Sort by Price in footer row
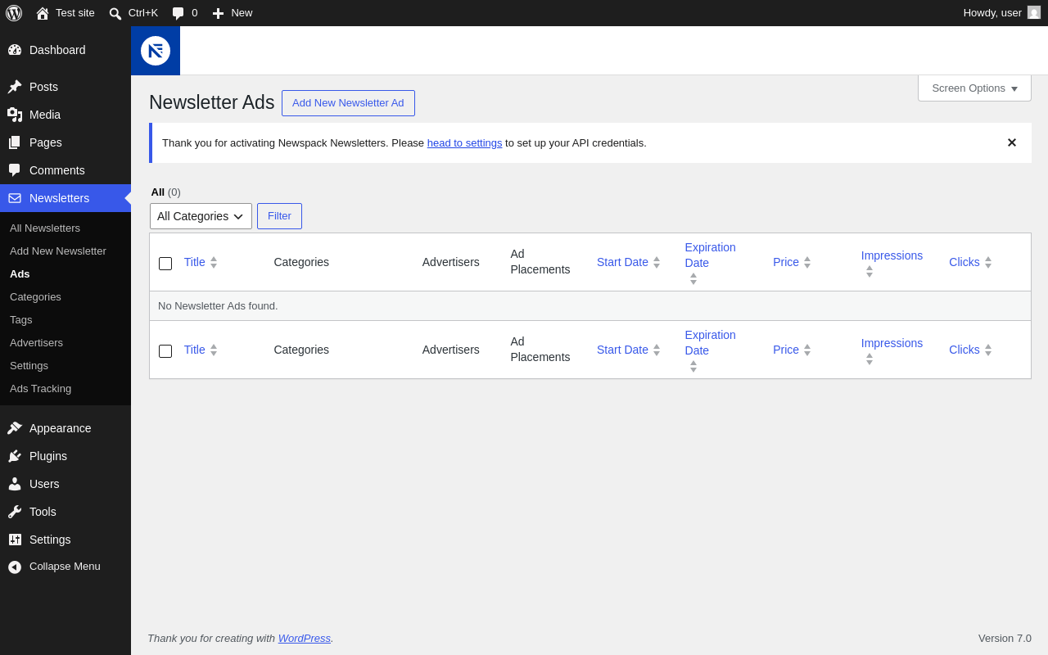1048x655 pixels. 792,350
